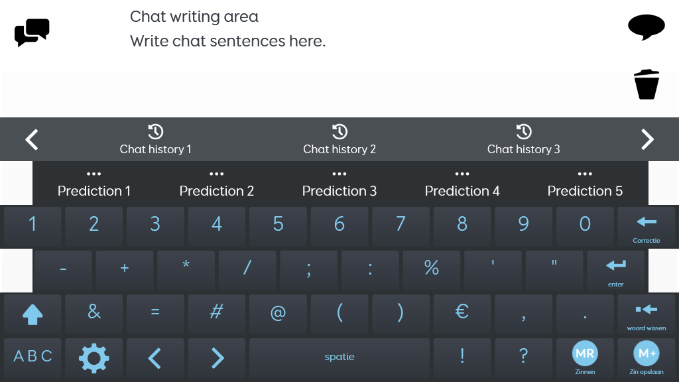Move cursor left with keyboard chevron
Viewport: 679px width, 382px height.
[155, 358]
